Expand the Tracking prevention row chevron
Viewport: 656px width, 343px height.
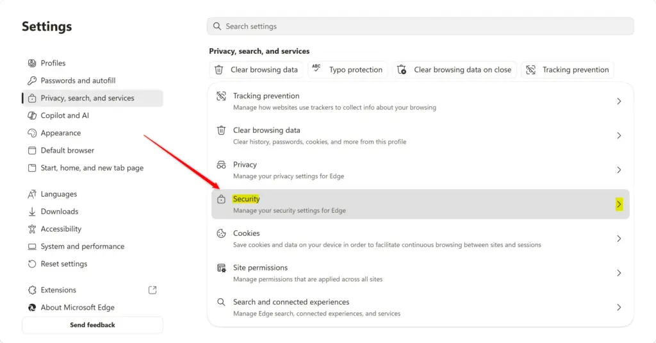(x=619, y=101)
